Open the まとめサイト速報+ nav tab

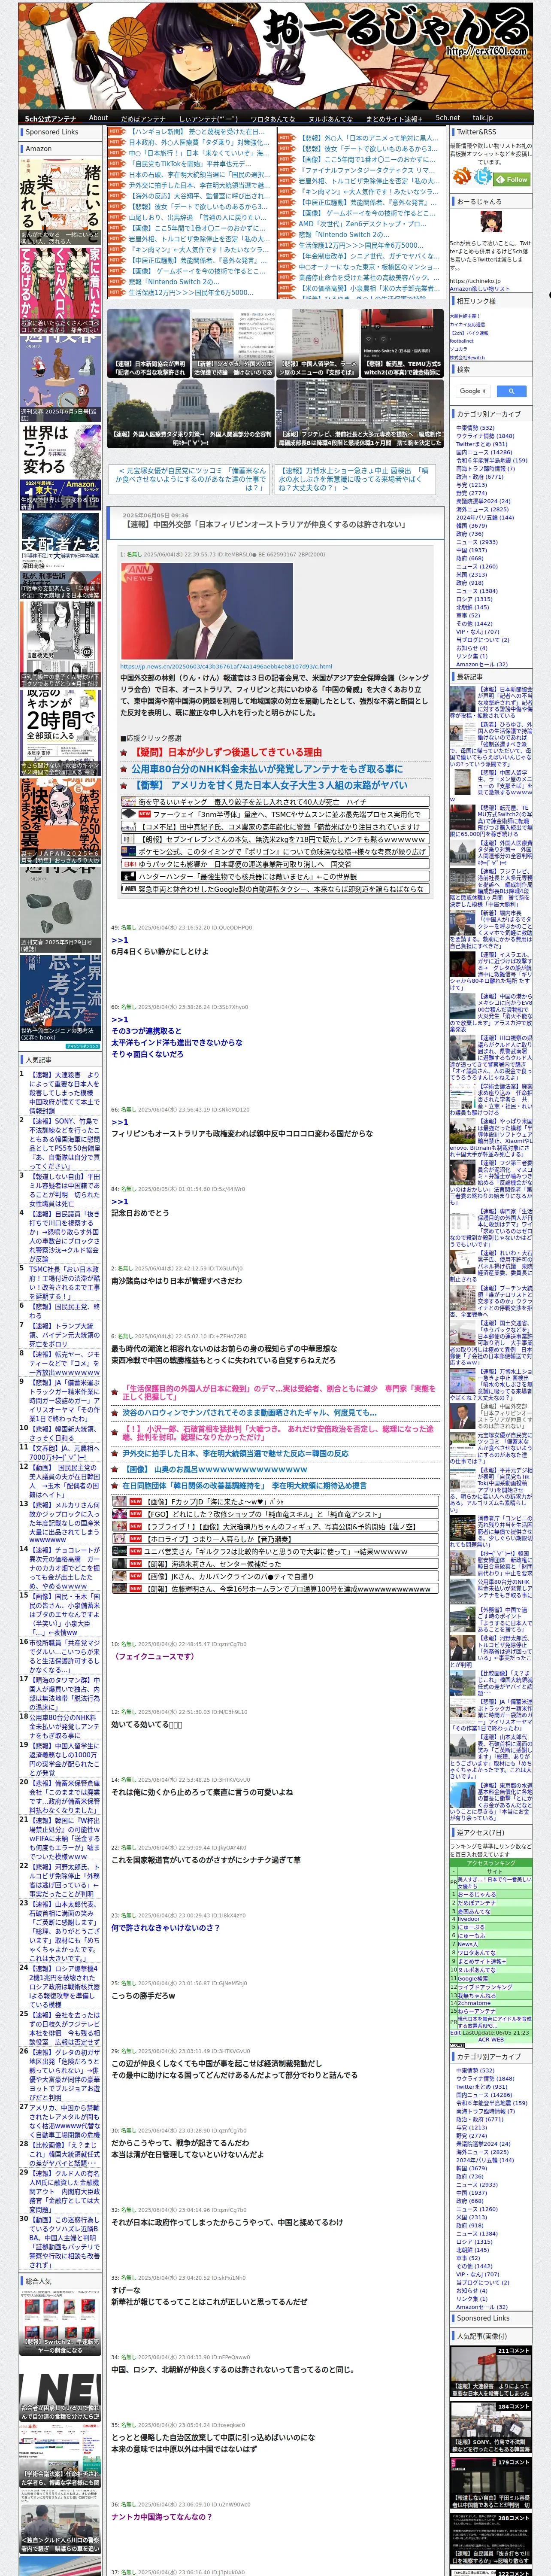[394, 118]
